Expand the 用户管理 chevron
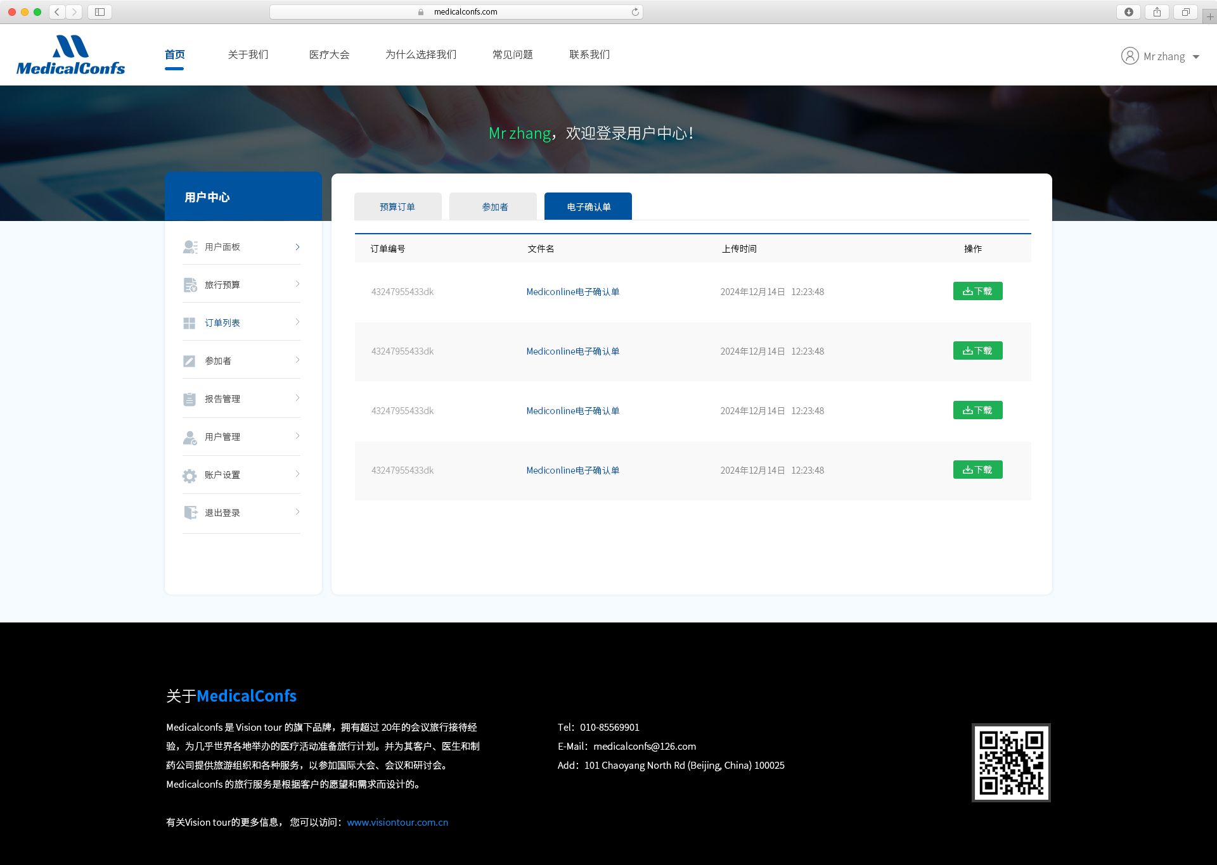Image resolution: width=1217 pixels, height=865 pixels. (297, 436)
